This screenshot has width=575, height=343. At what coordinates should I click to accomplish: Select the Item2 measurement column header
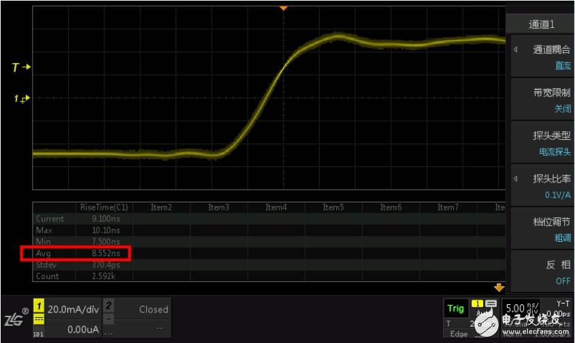pyautogui.click(x=161, y=207)
